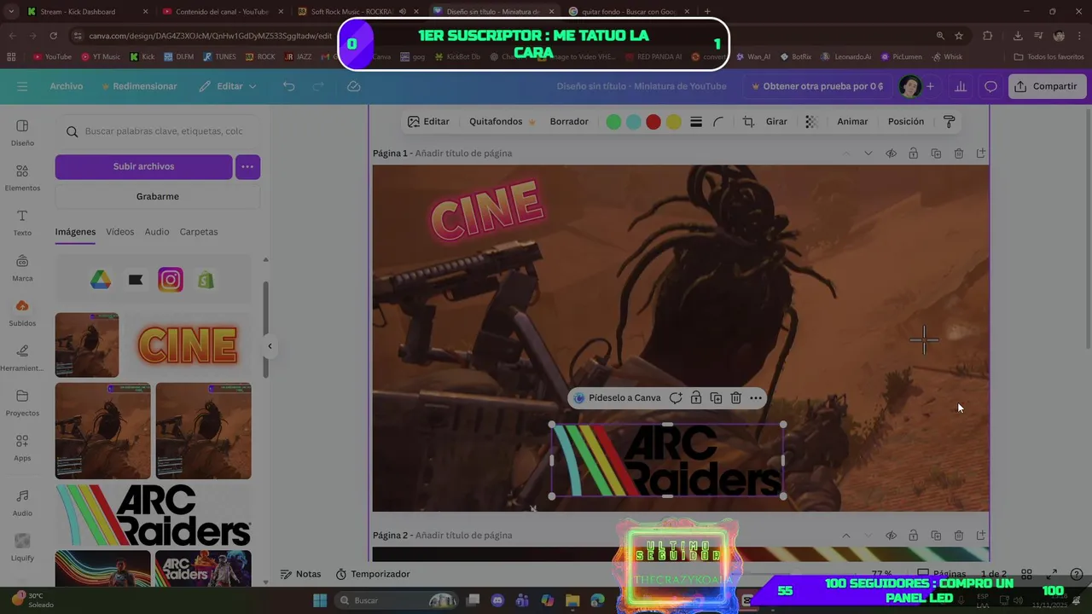Mute the Soft Rock Music browser tab
The height and width of the screenshot is (614, 1092).
pyautogui.click(x=402, y=12)
